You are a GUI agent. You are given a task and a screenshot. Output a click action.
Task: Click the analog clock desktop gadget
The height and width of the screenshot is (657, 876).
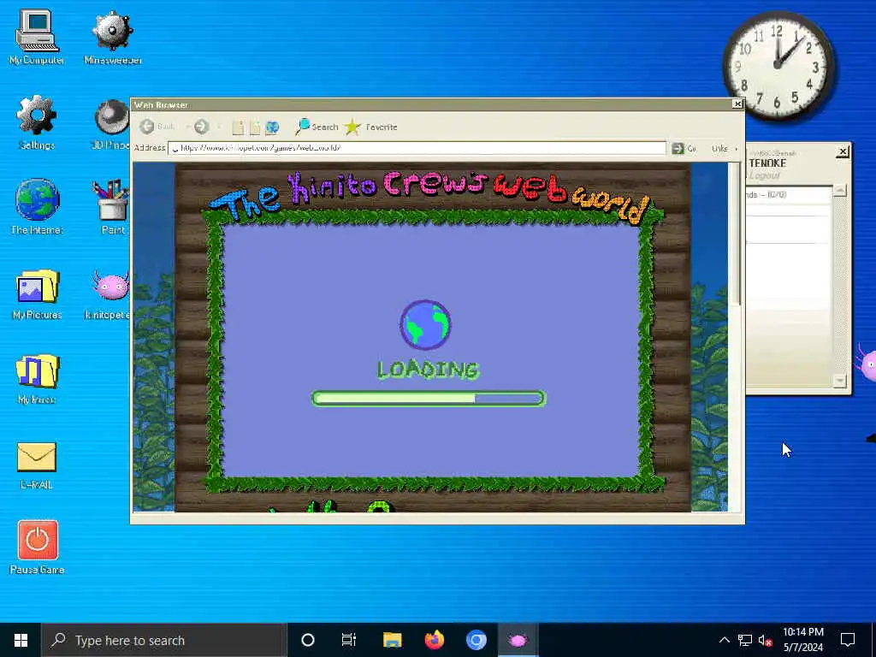click(778, 66)
